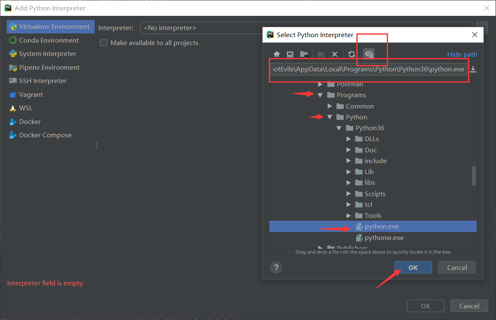Screen dimensions: 496x320
Task: Select Virtualenv Environment in sidebar
Action: [x=50, y=27]
